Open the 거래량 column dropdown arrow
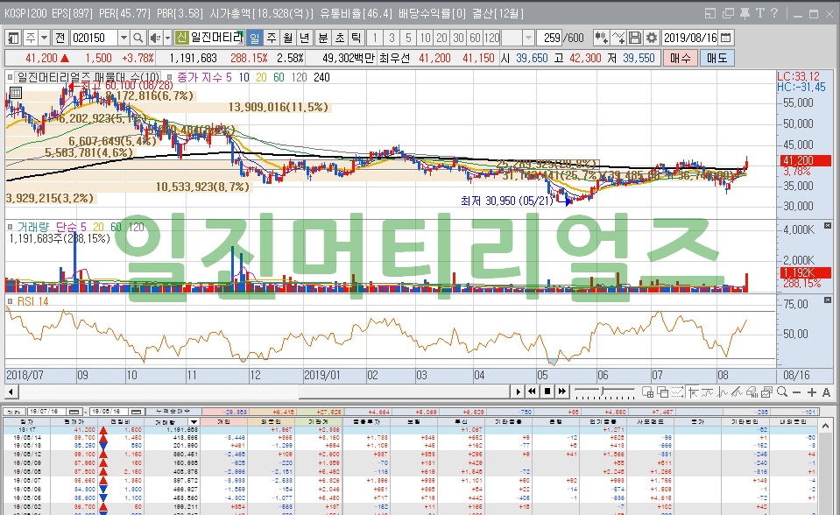Image resolution: width=840 pixels, height=515 pixels. pos(194,422)
